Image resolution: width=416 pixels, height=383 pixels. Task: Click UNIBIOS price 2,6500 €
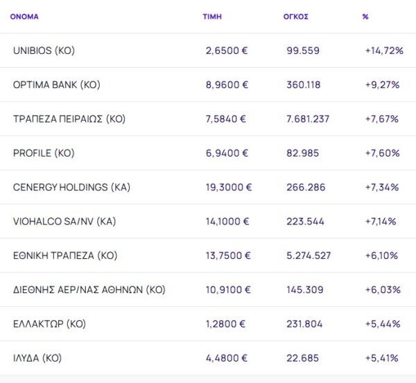click(227, 51)
